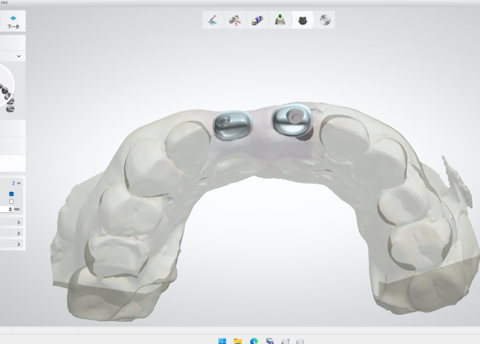Open Microsoft Edge from the taskbar
Screen dimensions: 480x344
[254, 341]
